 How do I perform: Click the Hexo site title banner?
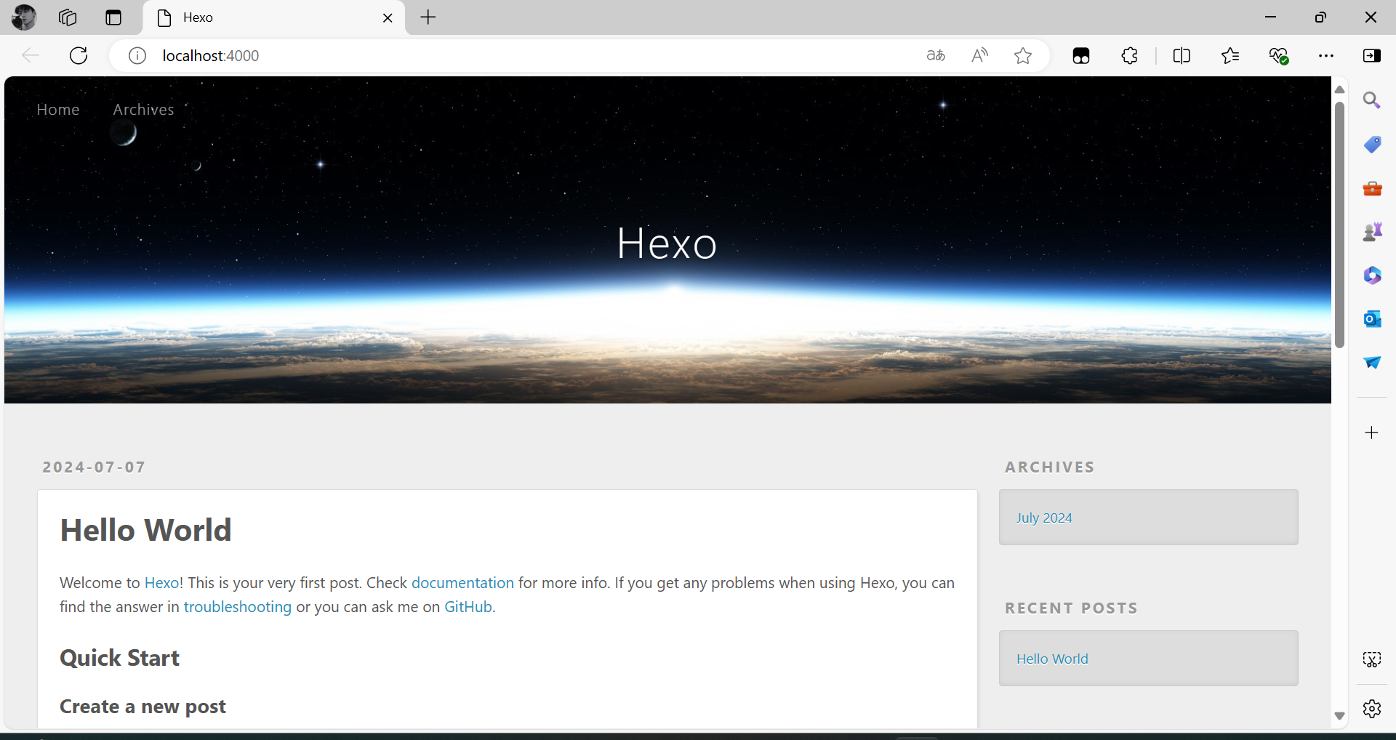(667, 244)
